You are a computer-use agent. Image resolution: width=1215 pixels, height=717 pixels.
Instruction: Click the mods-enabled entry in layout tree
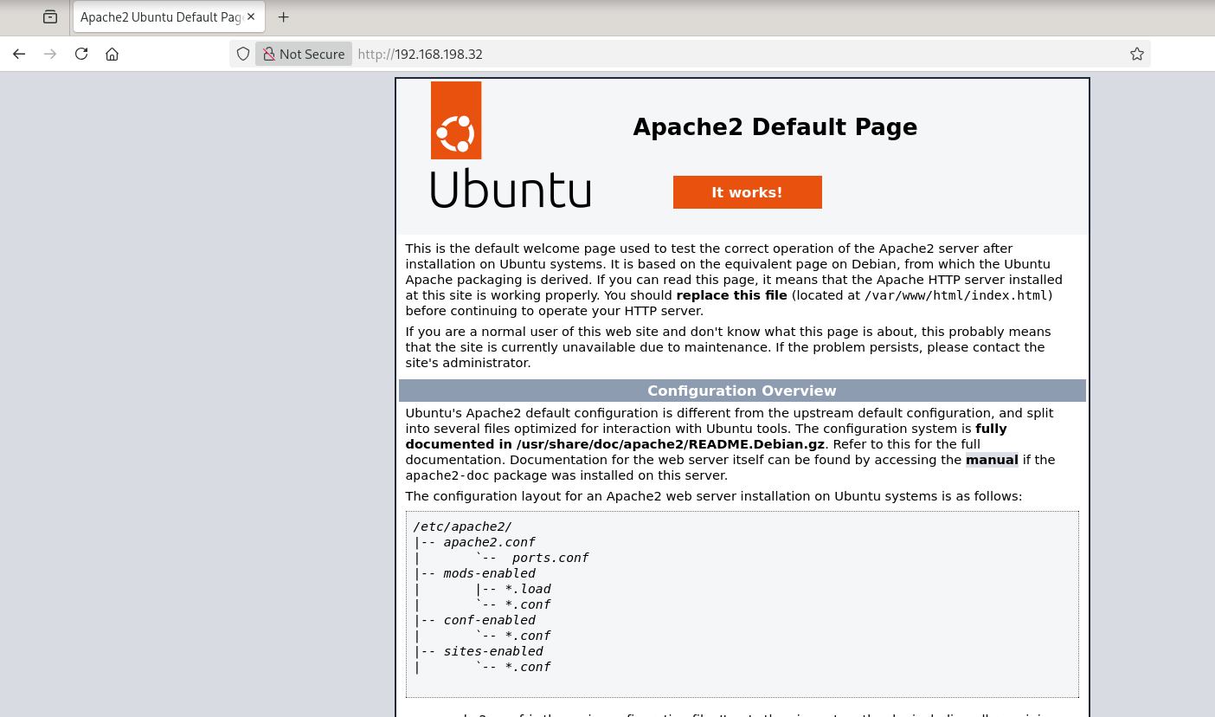(489, 573)
